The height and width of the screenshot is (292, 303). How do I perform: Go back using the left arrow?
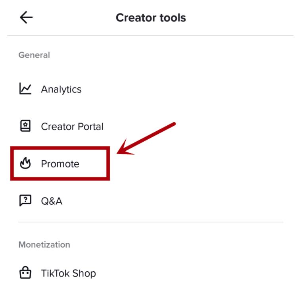26,17
